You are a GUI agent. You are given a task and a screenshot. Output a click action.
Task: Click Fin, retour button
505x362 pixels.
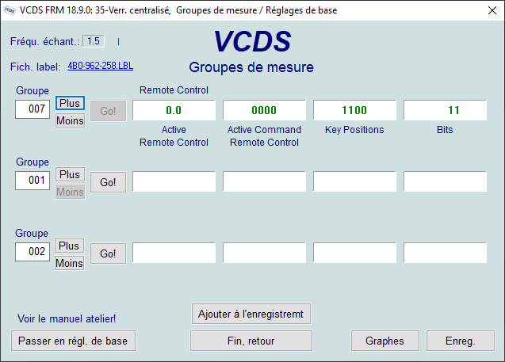coord(251,341)
